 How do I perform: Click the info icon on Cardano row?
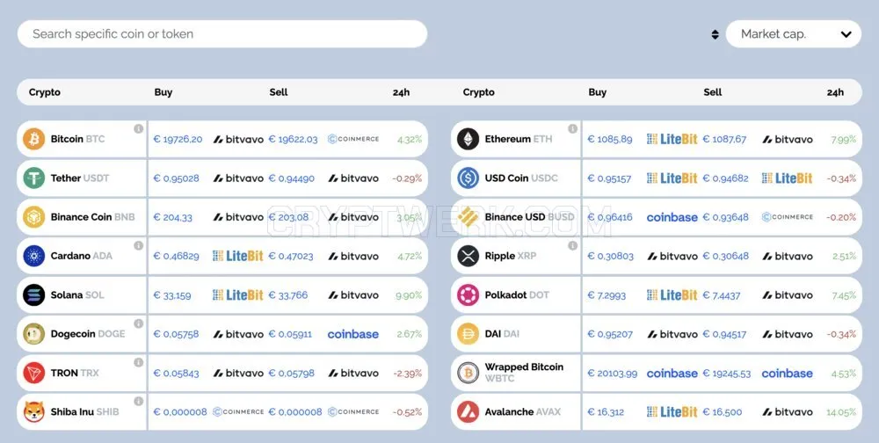point(139,245)
